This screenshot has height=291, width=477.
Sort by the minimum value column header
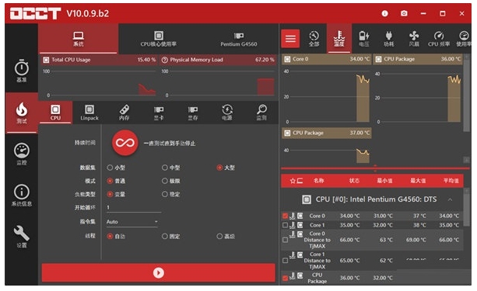point(384,181)
